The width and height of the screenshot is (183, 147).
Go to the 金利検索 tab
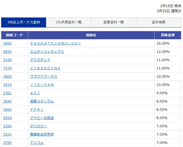tap(159, 22)
